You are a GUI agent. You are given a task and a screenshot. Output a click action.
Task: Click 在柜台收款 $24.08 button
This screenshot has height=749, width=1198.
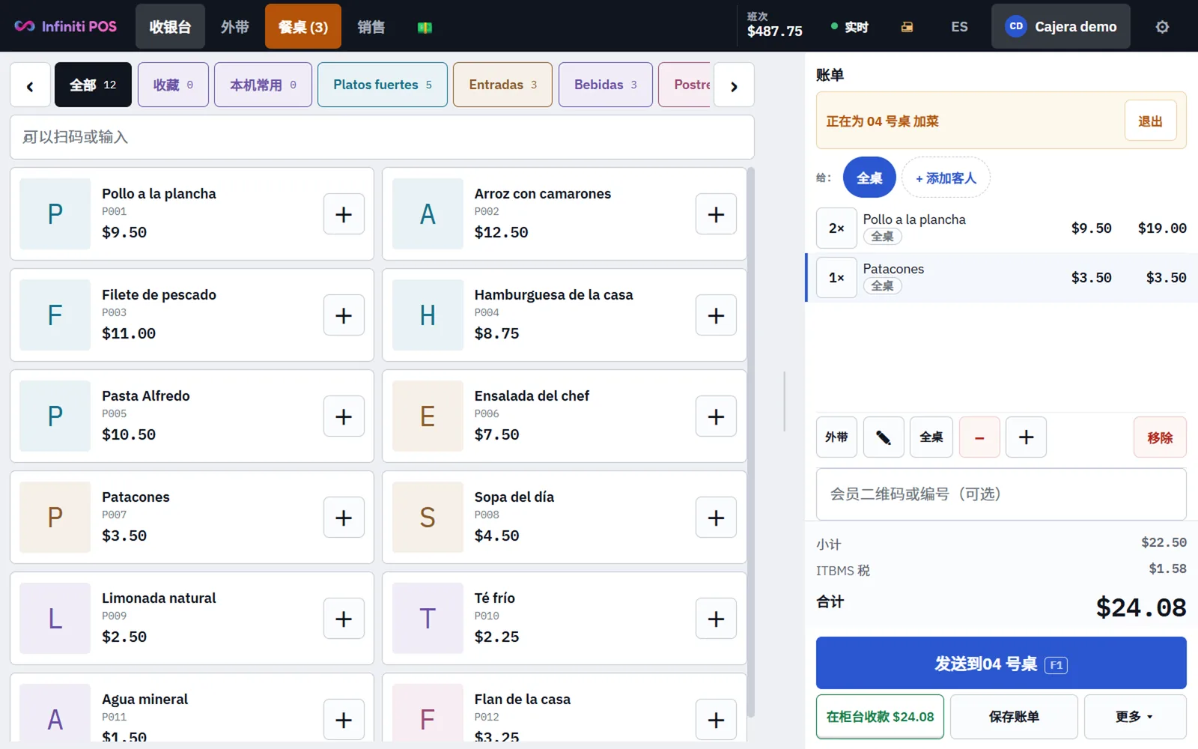click(x=880, y=717)
